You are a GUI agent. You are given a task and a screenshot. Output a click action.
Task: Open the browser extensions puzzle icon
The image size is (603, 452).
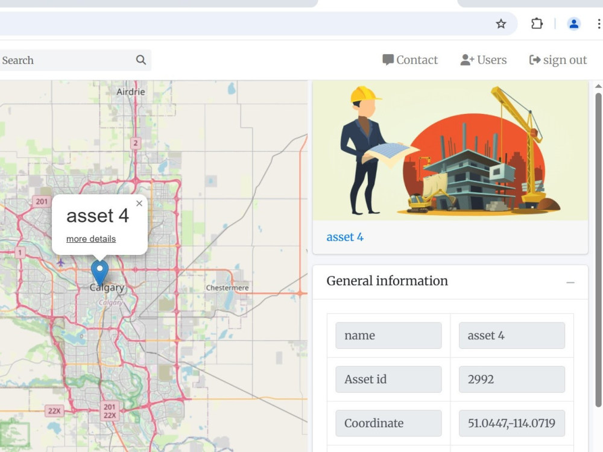pyautogui.click(x=537, y=24)
